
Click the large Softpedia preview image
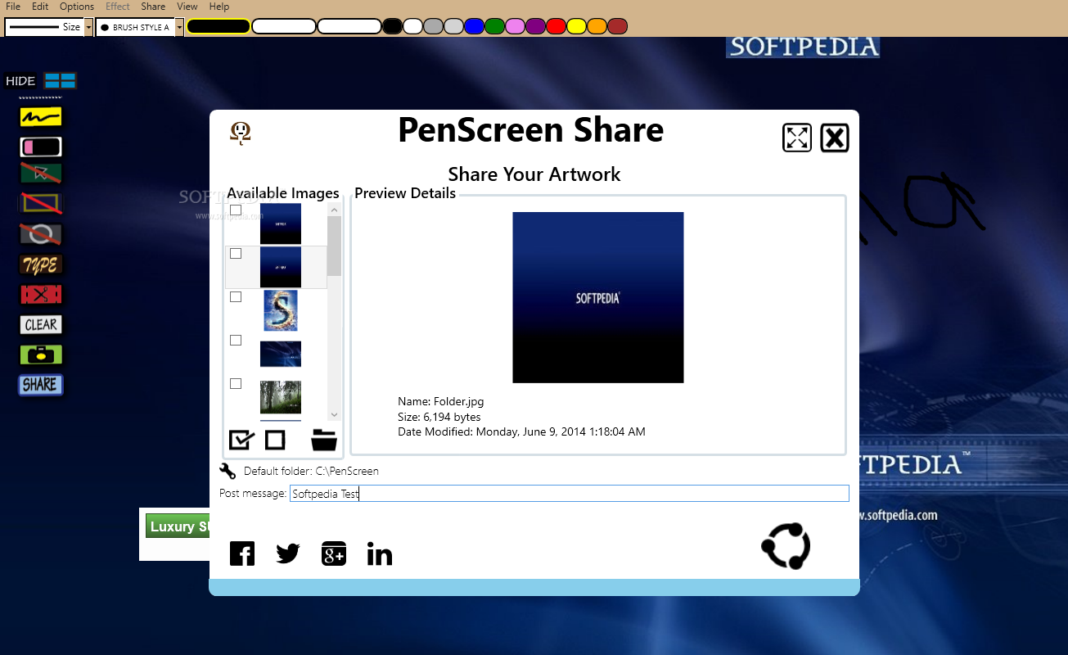point(598,297)
